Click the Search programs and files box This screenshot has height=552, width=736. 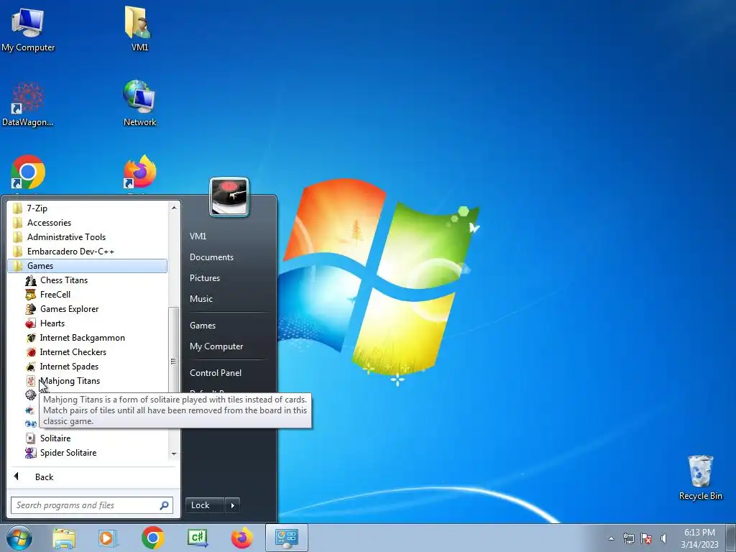[91, 505]
